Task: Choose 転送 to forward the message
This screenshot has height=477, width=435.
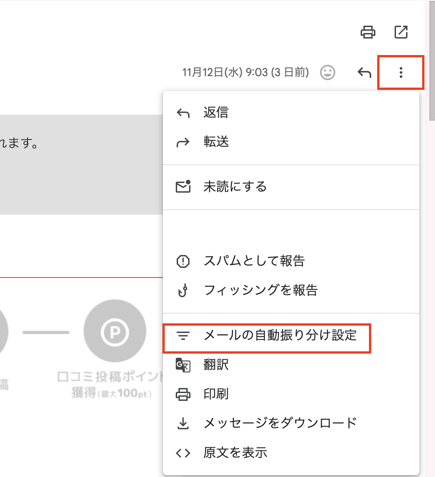Action: pos(216,142)
